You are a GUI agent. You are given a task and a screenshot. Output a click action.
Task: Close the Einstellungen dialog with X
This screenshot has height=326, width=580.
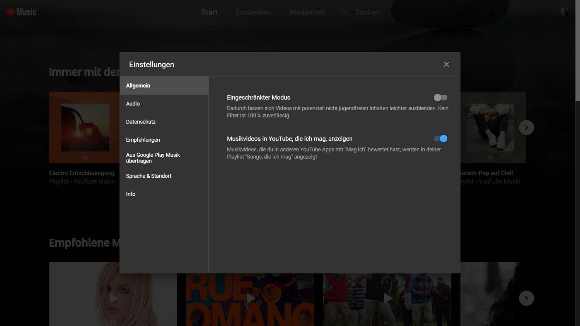[446, 65]
